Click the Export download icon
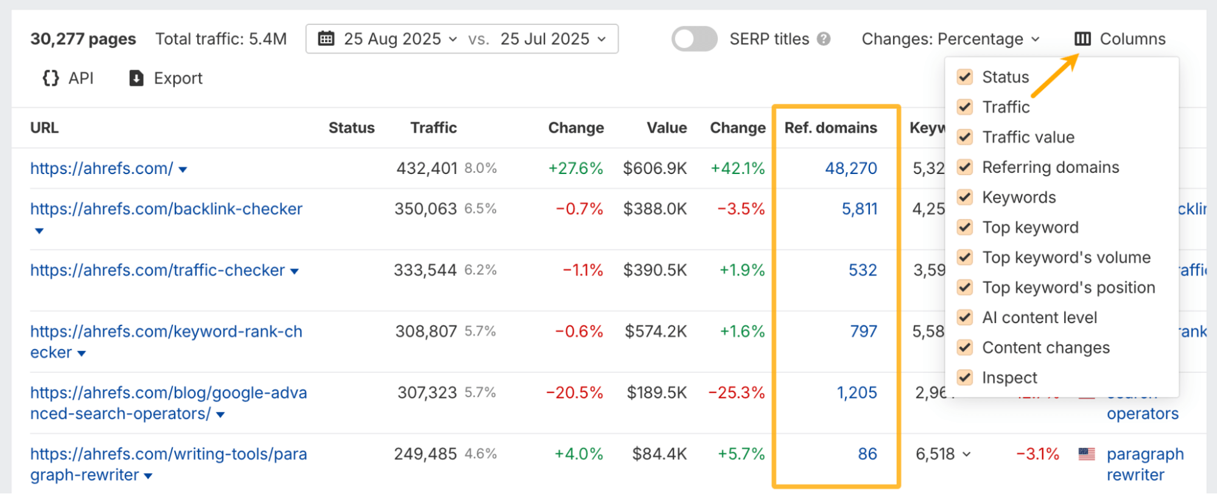 pyautogui.click(x=136, y=78)
